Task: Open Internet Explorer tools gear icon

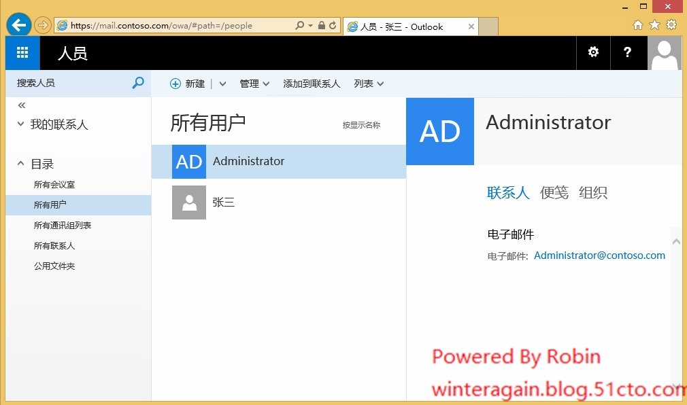Action: (x=671, y=25)
